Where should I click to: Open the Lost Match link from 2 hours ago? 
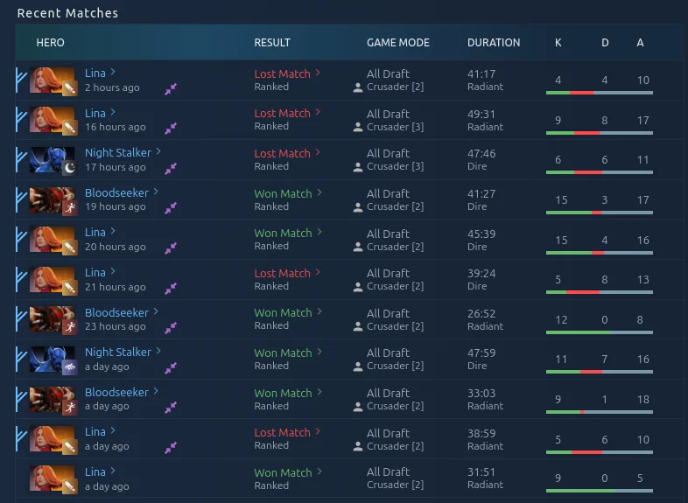(x=282, y=74)
